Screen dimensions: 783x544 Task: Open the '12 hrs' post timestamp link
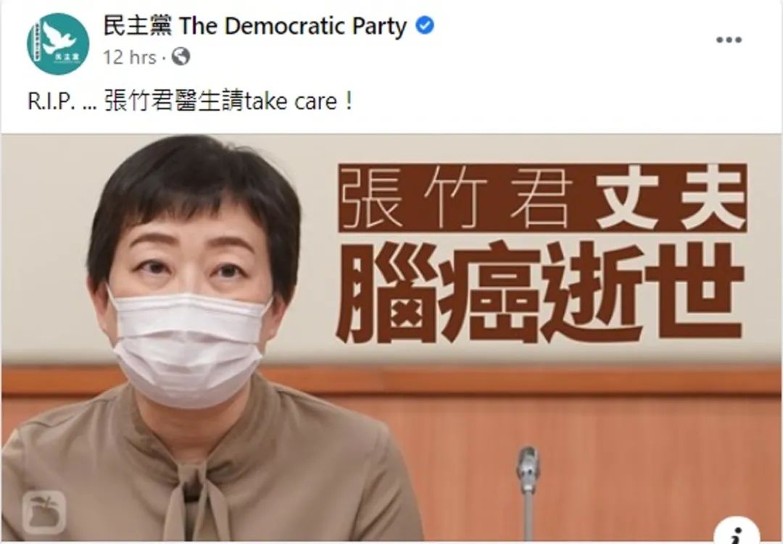click(129, 57)
